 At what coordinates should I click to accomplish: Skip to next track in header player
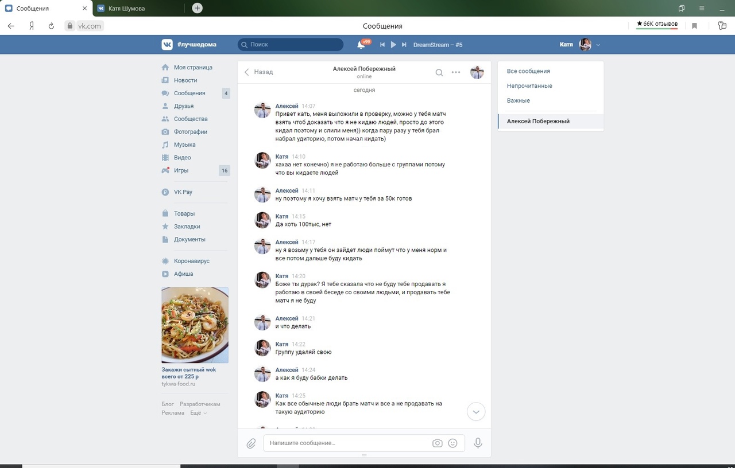point(404,45)
